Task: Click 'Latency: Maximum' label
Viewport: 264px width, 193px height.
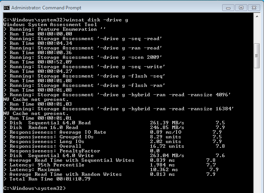Action: (34, 170)
